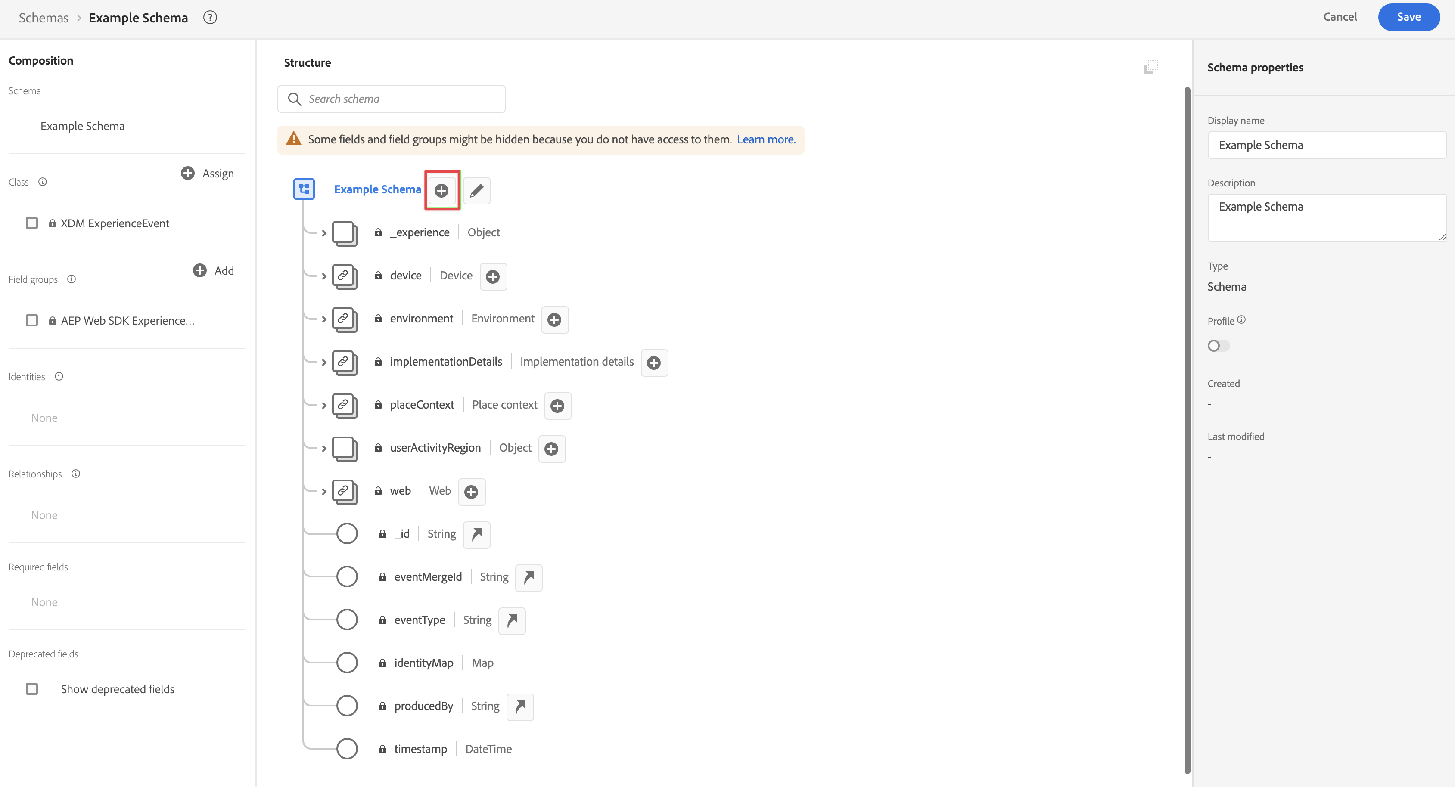This screenshot has height=787, width=1455.
Task: Click the copy structure icon top right
Action: [1150, 68]
